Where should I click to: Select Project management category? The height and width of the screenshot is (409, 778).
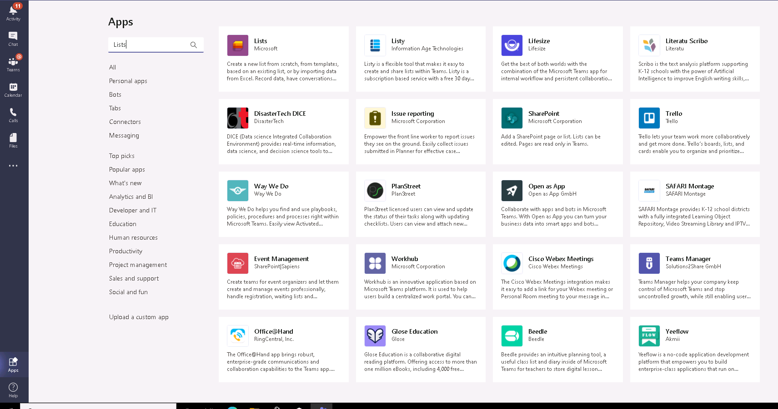[x=138, y=265]
